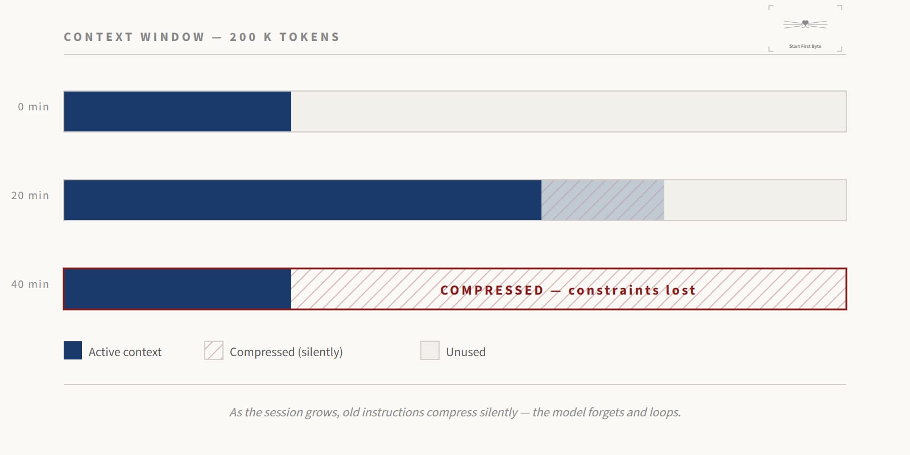The height and width of the screenshot is (455, 910).
Task: Select the 40 min row label
Action: (30, 284)
